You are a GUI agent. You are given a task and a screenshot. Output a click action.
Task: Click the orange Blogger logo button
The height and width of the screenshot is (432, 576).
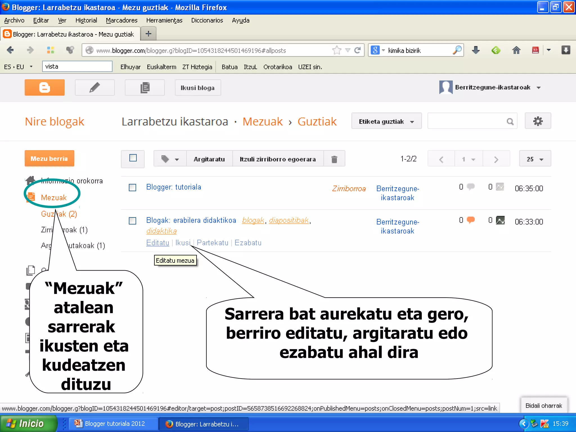(x=44, y=87)
